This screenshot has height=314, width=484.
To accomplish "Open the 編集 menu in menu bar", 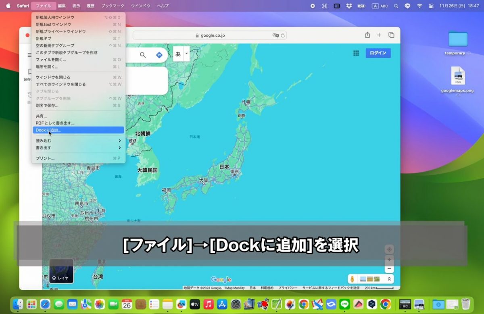I will (x=62, y=6).
